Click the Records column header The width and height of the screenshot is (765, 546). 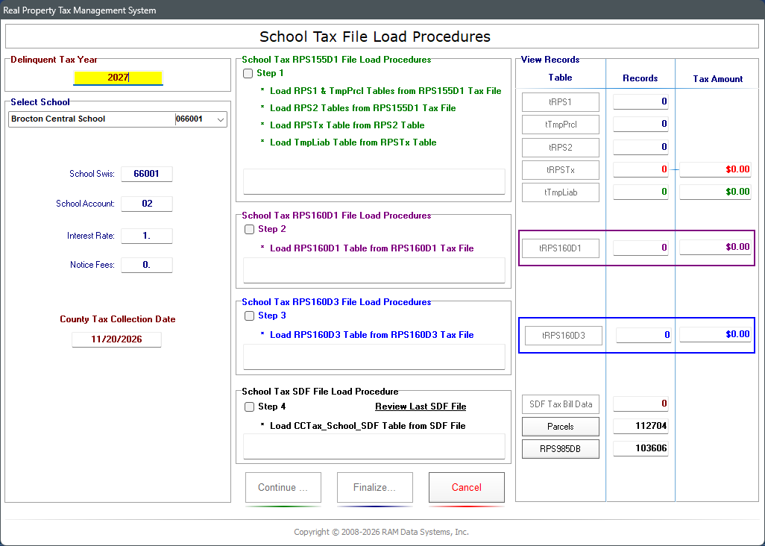point(640,78)
